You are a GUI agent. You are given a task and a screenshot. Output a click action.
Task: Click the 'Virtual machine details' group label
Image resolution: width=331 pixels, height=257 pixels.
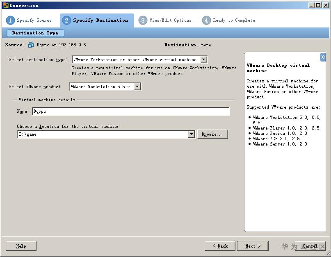point(47,100)
